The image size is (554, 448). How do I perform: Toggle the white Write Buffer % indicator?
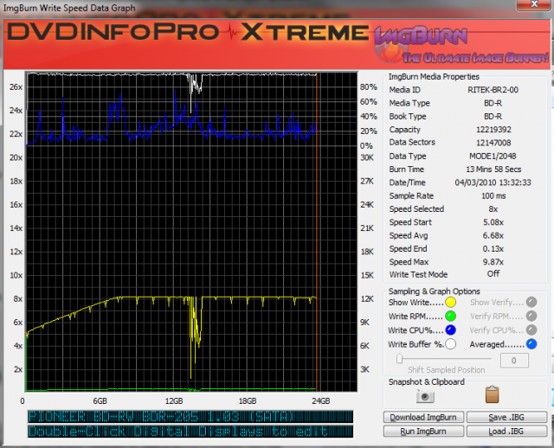pos(450,344)
